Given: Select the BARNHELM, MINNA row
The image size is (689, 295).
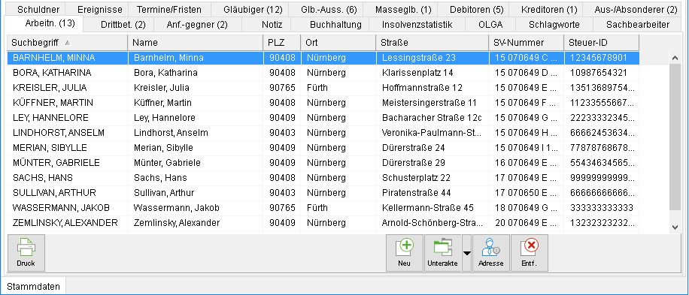Looking at the screenshot, I should (323, 57).
